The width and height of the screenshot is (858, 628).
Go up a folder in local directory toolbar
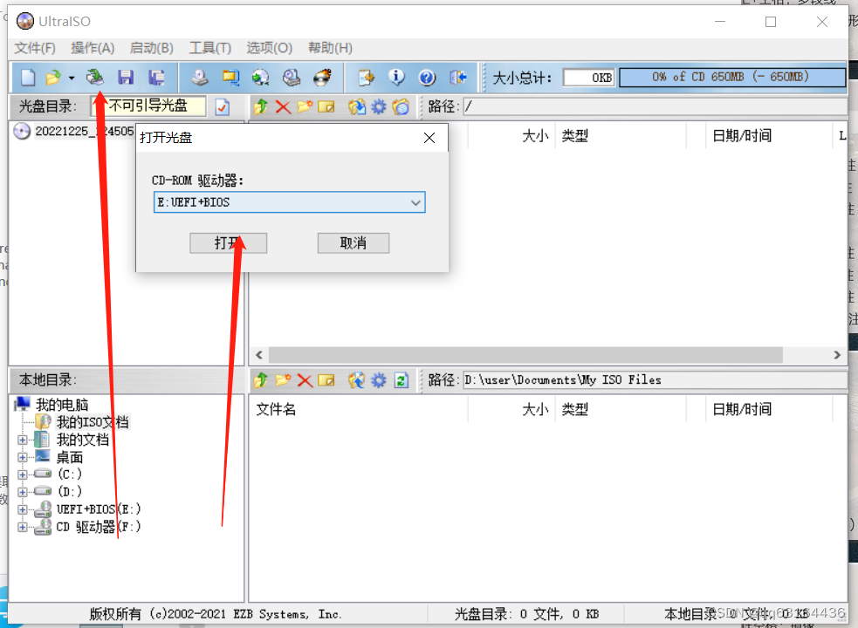(261, 379)
